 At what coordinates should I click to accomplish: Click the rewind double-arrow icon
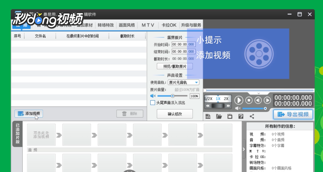pos(208,106)
